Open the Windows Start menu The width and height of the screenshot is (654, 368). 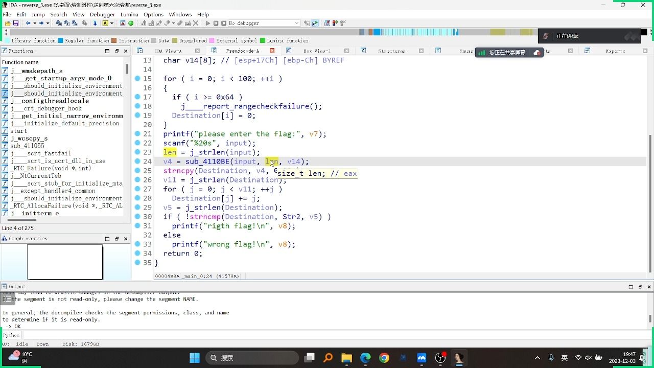(195, 358)
